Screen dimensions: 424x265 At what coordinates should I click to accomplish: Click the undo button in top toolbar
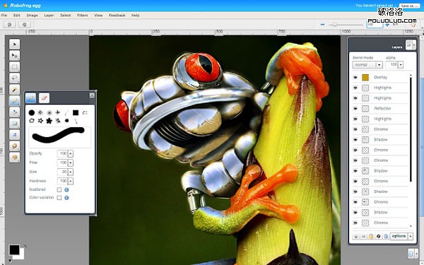coord(9,25)
